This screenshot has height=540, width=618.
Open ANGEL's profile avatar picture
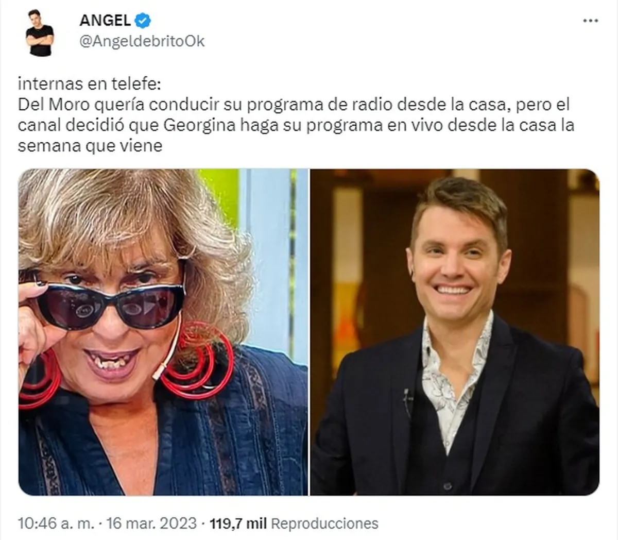40,32
